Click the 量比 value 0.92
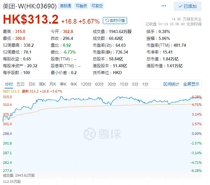This screenshot has width=210, height=185. coord(67,45)
